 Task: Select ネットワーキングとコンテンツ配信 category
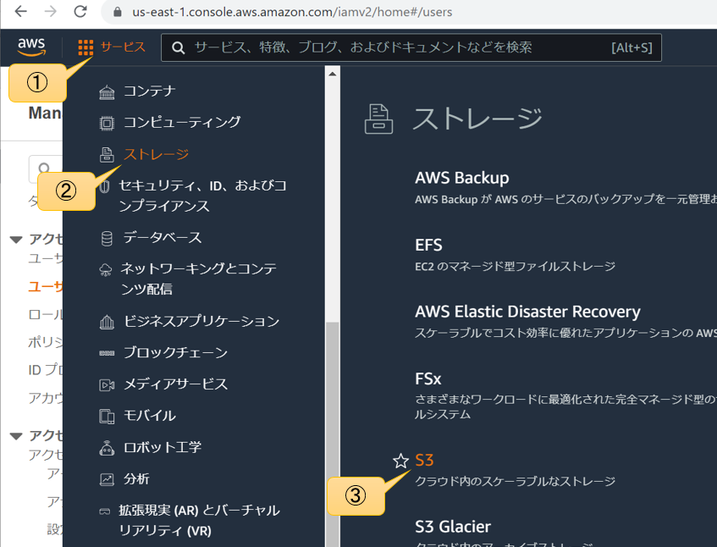[x=198, y=279]
